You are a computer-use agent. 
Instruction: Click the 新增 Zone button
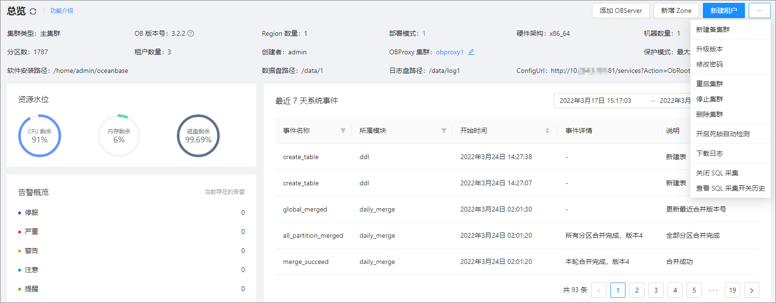point(676,10)
